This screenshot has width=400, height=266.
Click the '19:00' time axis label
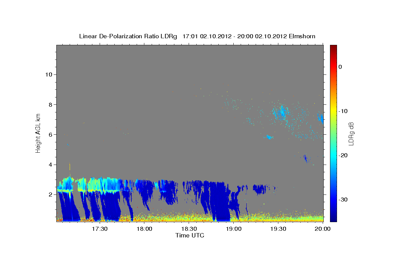click(234, 229)
